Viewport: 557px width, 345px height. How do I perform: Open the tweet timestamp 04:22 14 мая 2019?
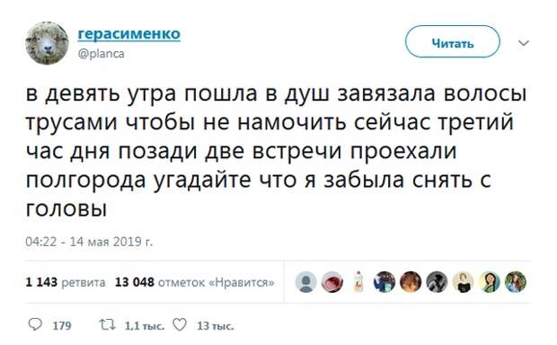pos(89,242)
